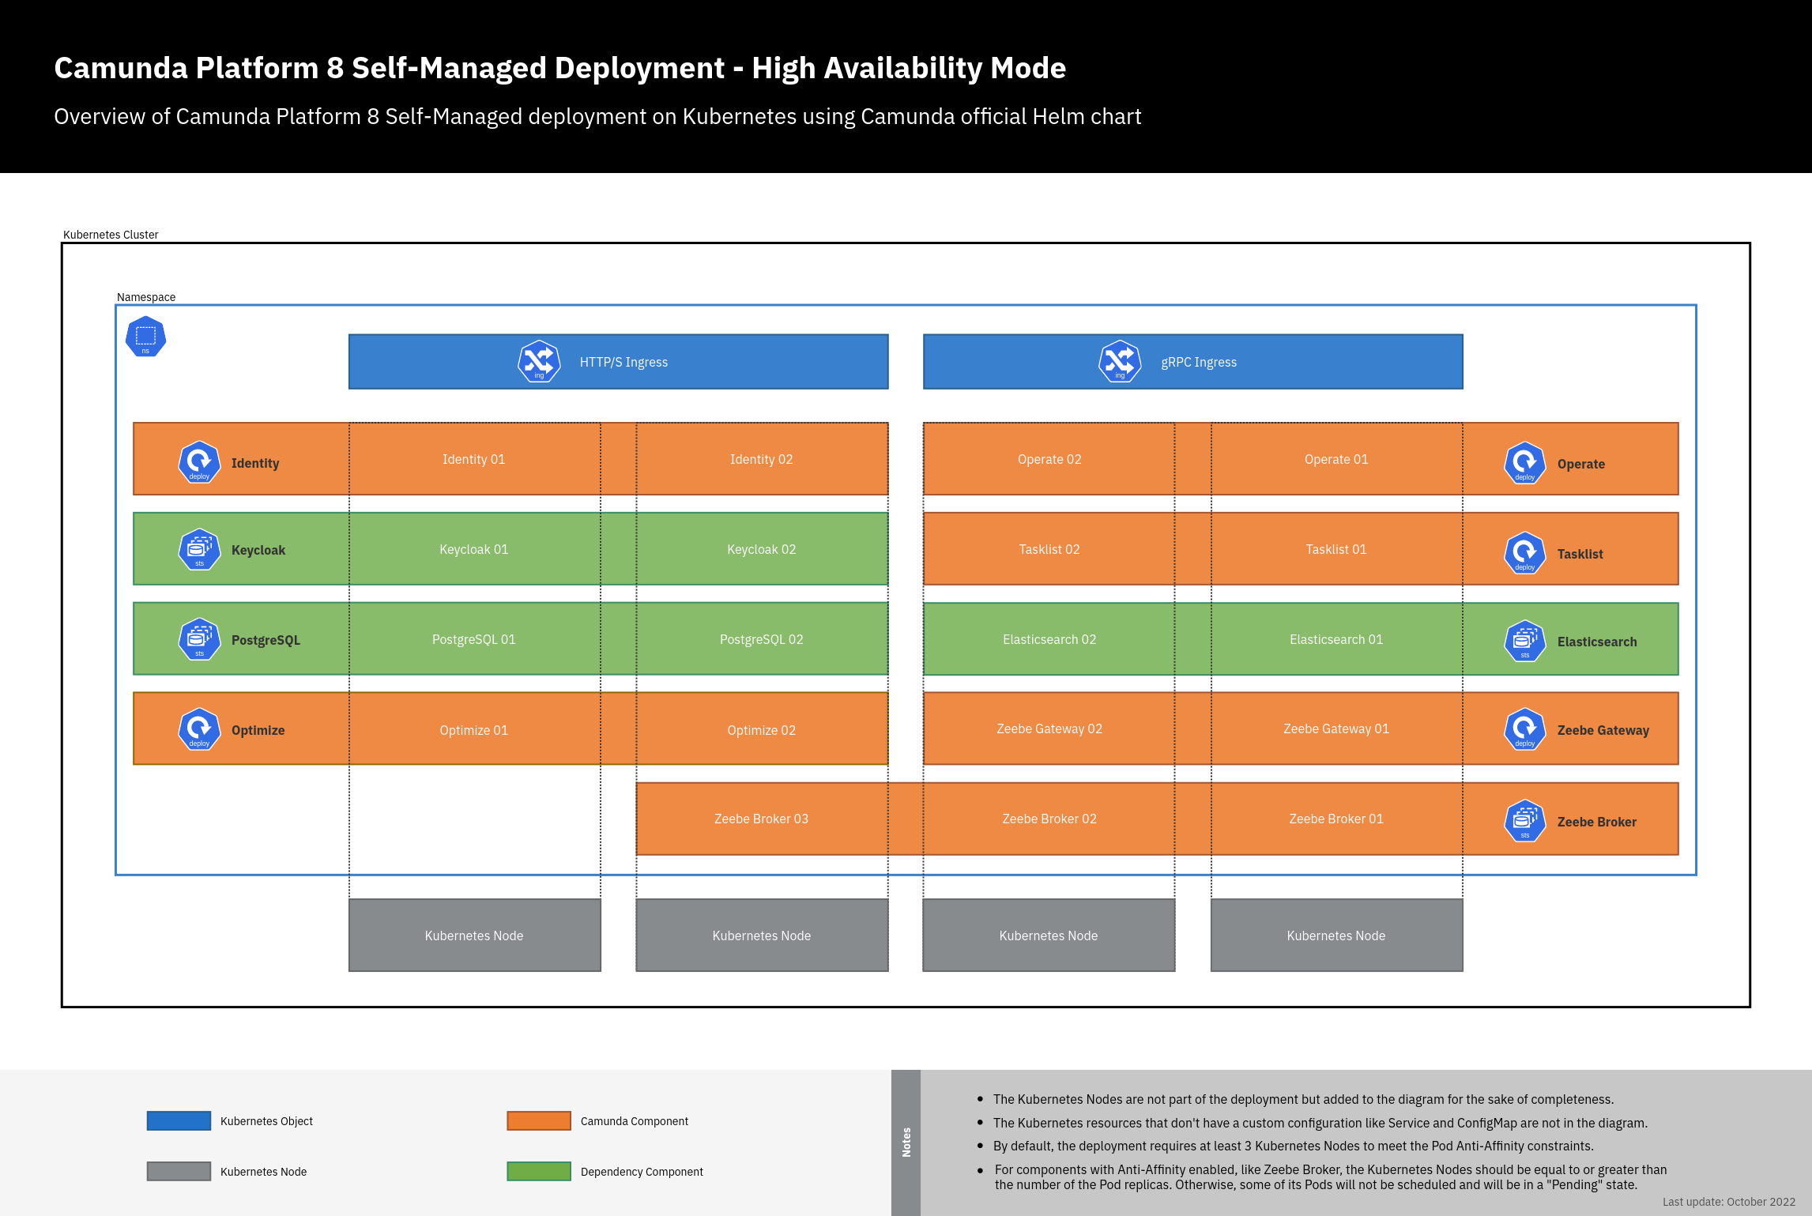Viewport: 1812px width, 1216px height.
Task: Click the Keycloak statefulset icon
Action: [199, 549]
